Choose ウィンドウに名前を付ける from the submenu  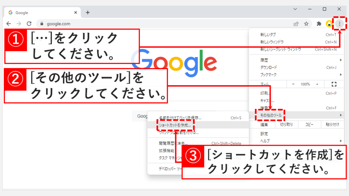198,132
